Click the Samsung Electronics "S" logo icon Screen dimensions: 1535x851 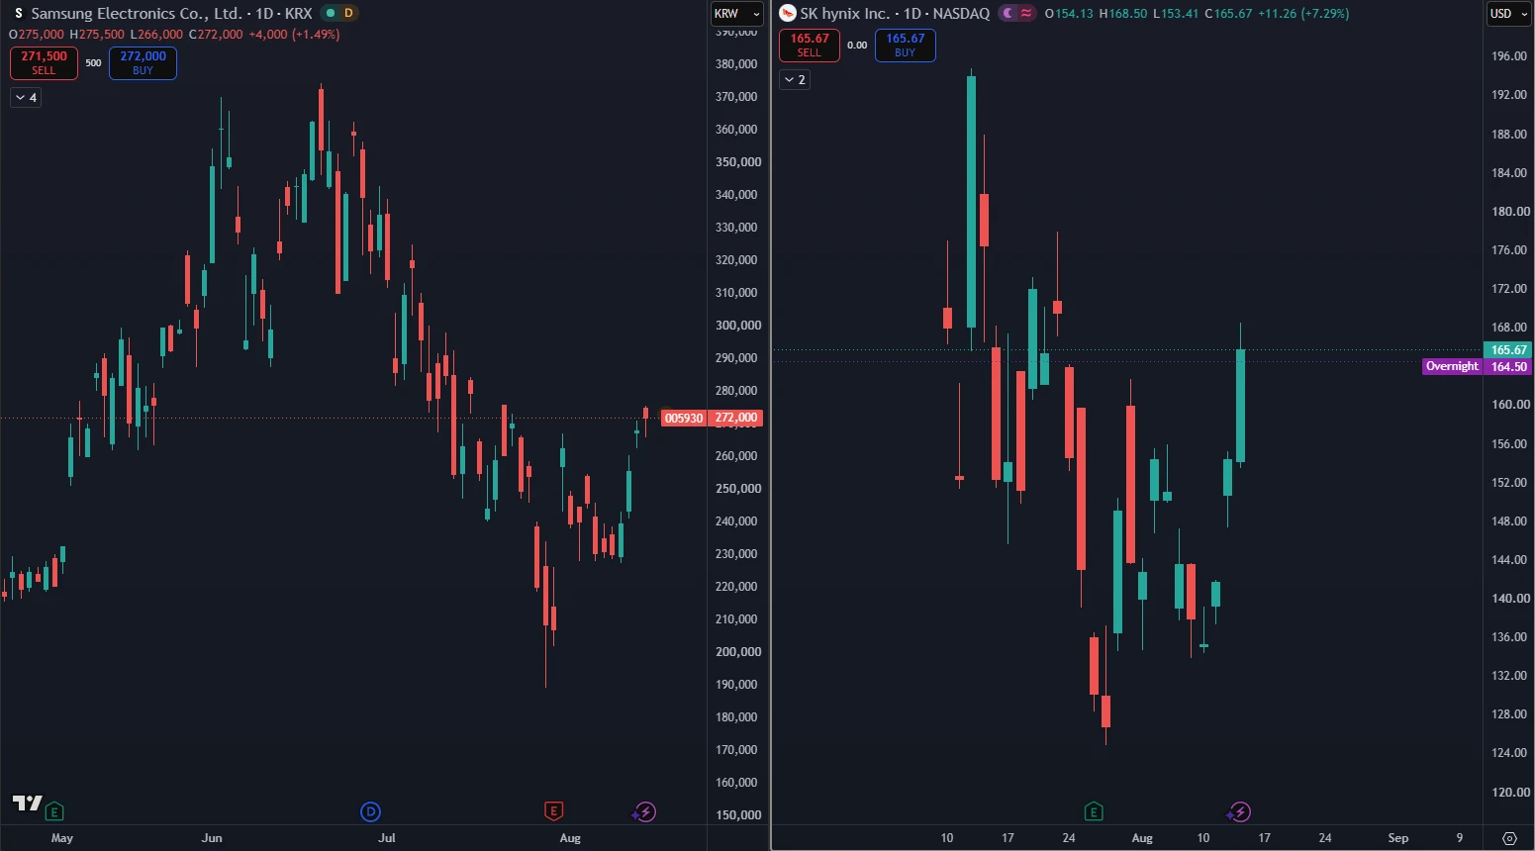pos(18,14)
